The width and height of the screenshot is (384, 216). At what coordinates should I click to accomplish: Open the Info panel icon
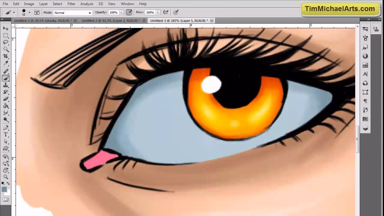(x=365, y=56)
